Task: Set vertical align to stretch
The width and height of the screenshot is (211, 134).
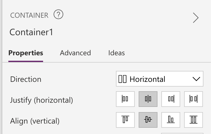Action: [194, 120]
